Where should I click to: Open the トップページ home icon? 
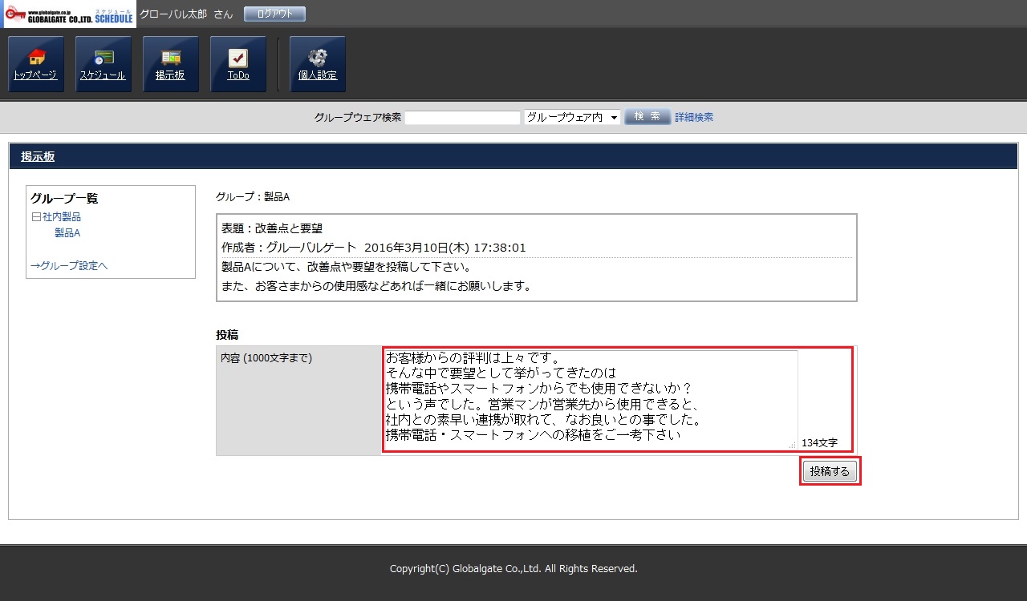tap(36, 64)
